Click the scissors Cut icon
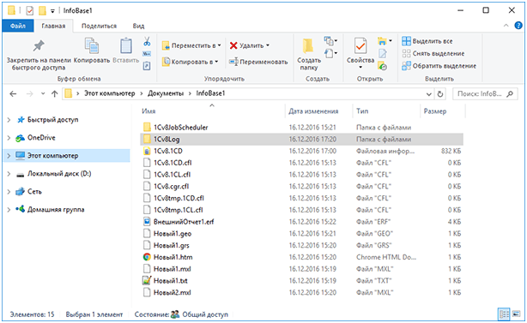The image size is (527, 323). (147, 42)
